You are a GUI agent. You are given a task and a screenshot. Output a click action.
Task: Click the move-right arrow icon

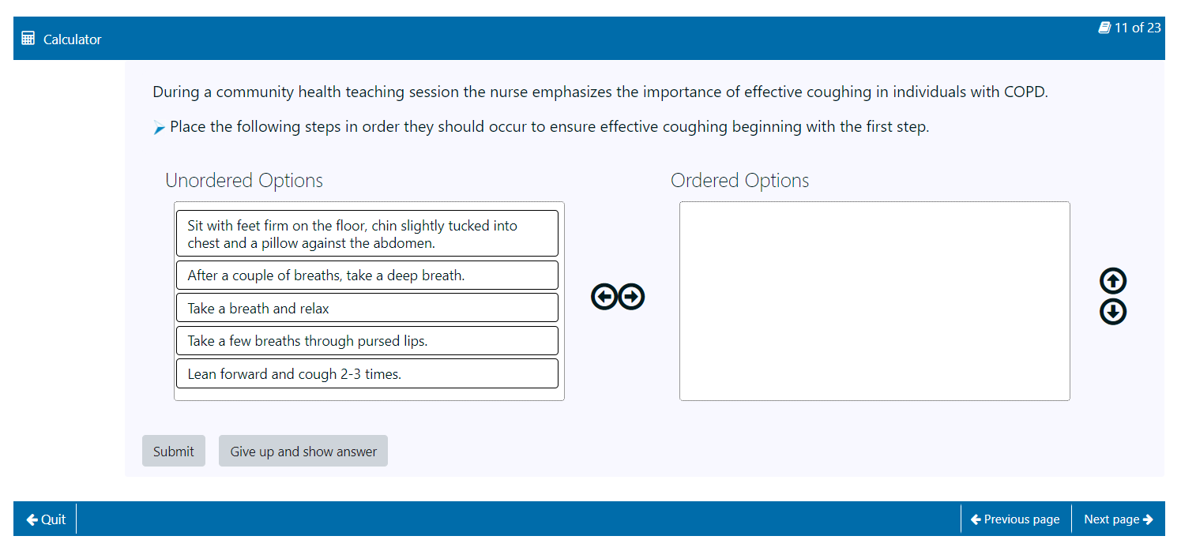[631, 297]
